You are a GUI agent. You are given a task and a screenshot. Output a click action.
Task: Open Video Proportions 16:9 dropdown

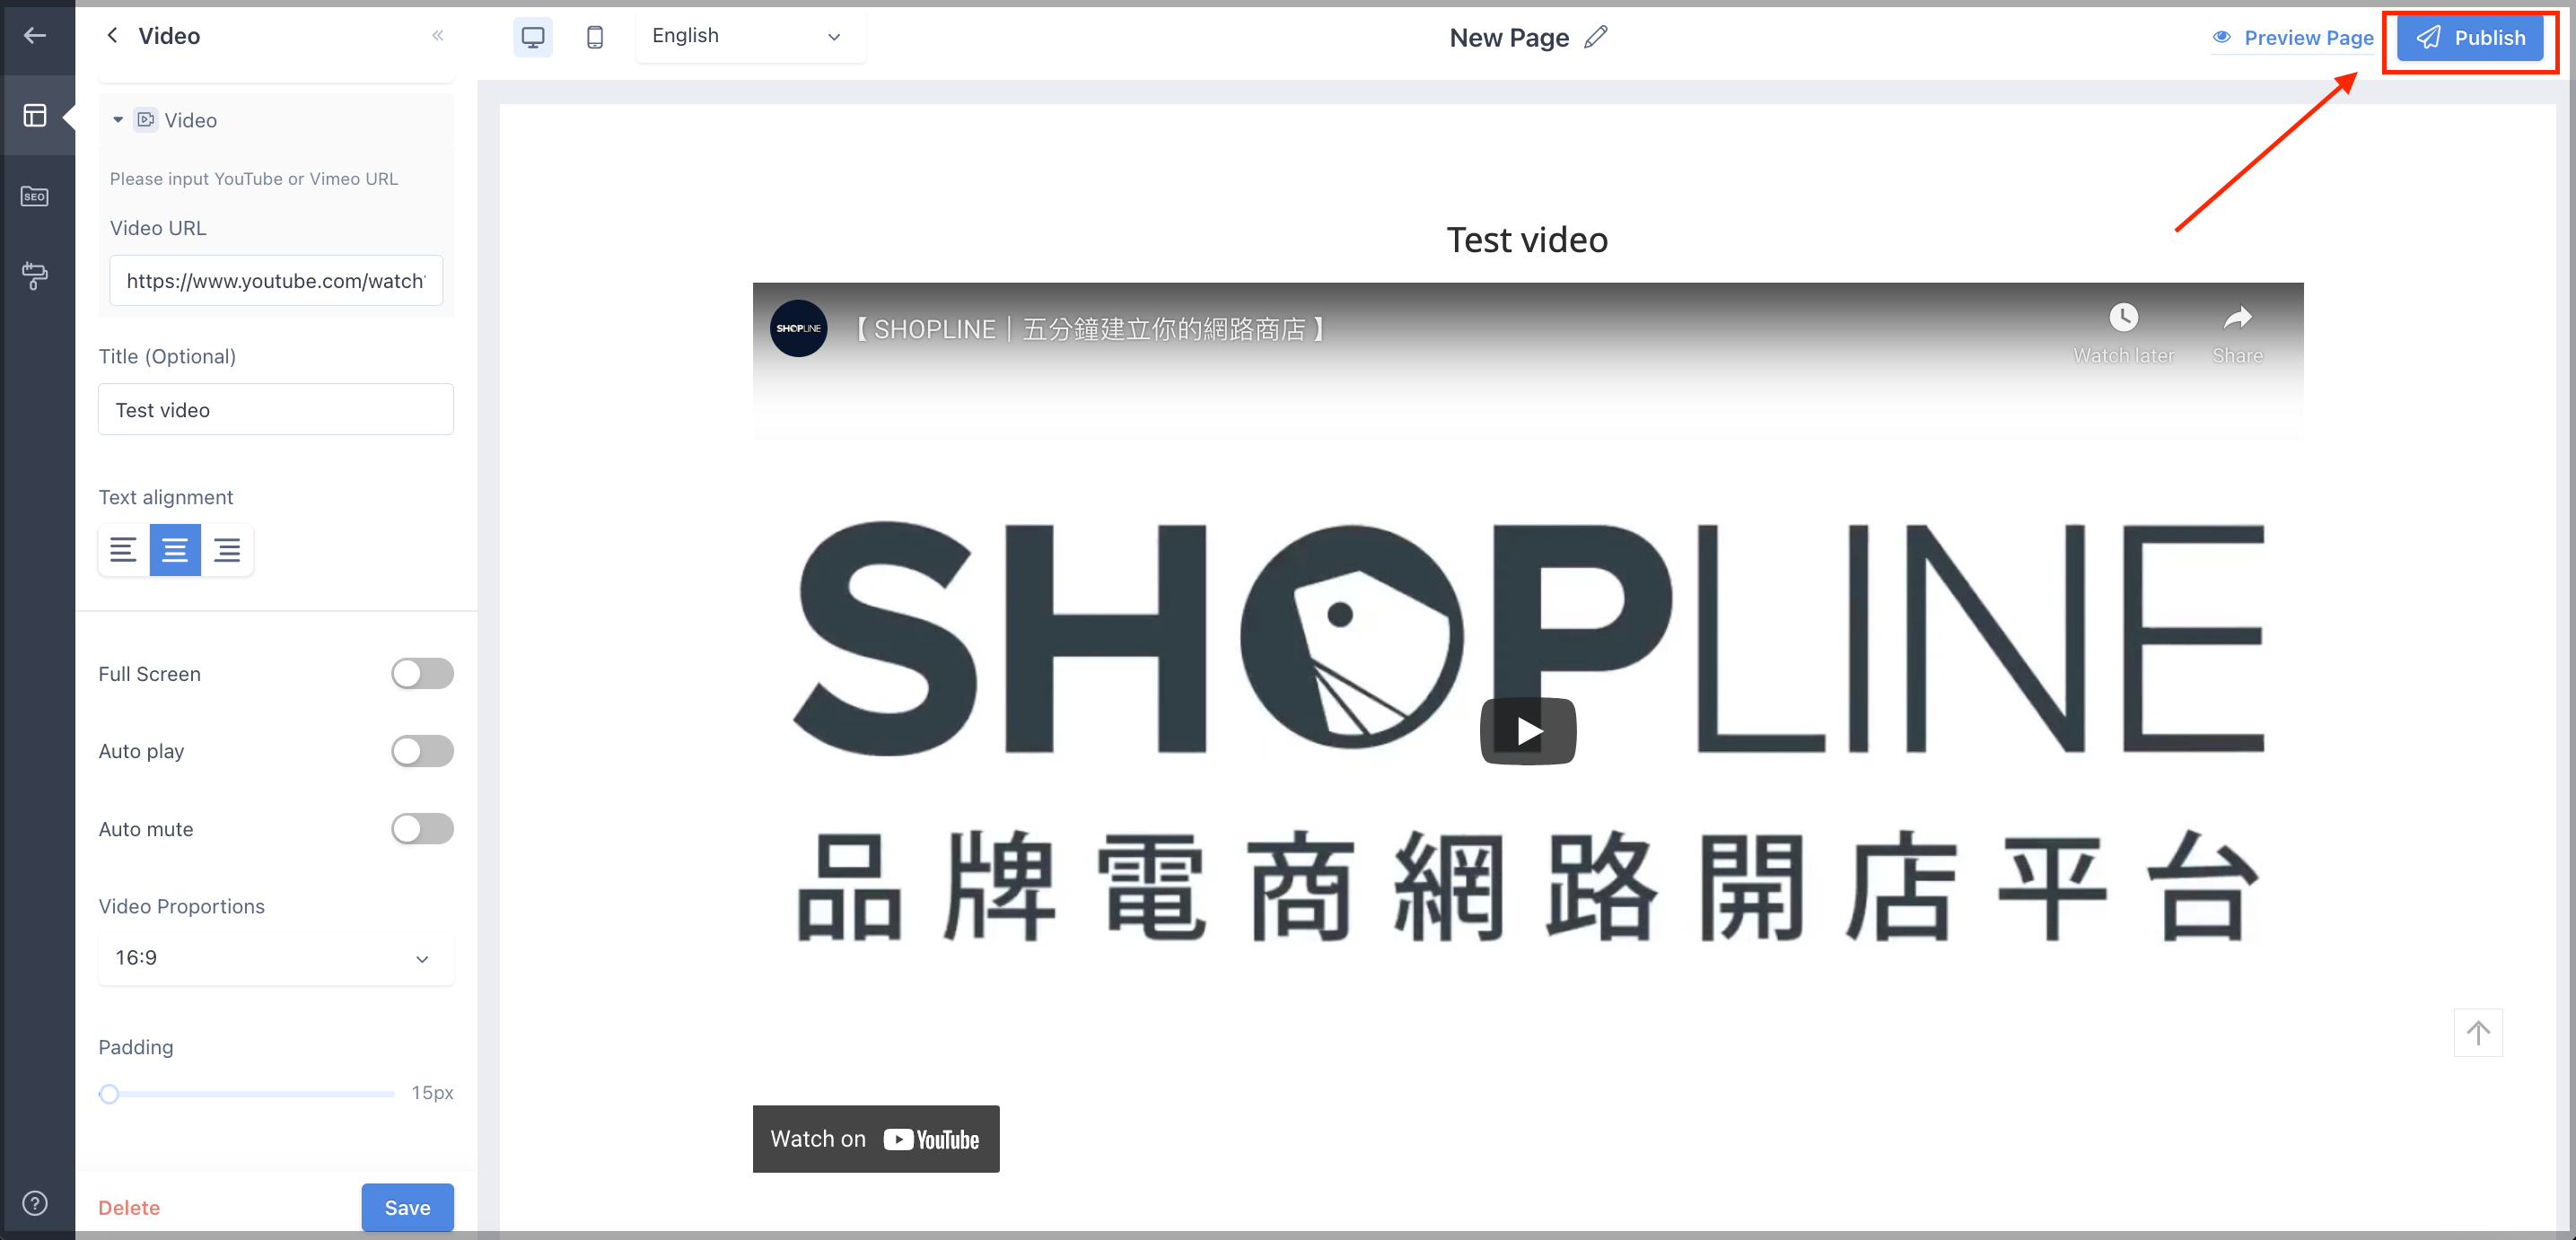click(x=276, y=959)
